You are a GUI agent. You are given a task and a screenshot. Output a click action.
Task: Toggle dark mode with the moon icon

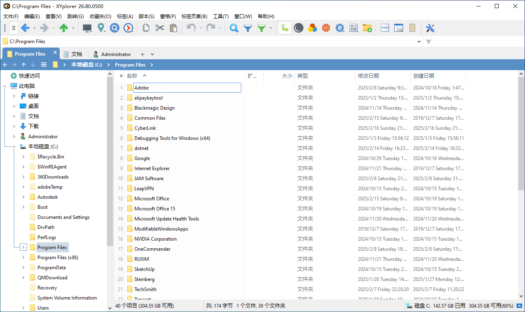pyautogui.click(x=299, y=28)
